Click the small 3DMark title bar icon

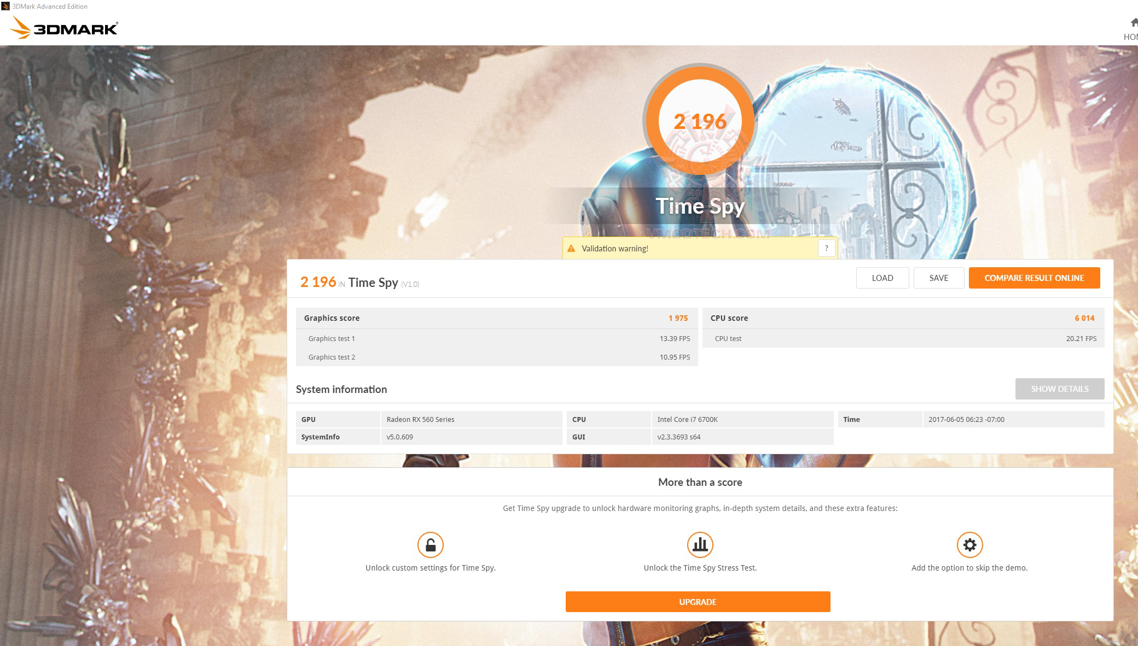tap(5, 7)
